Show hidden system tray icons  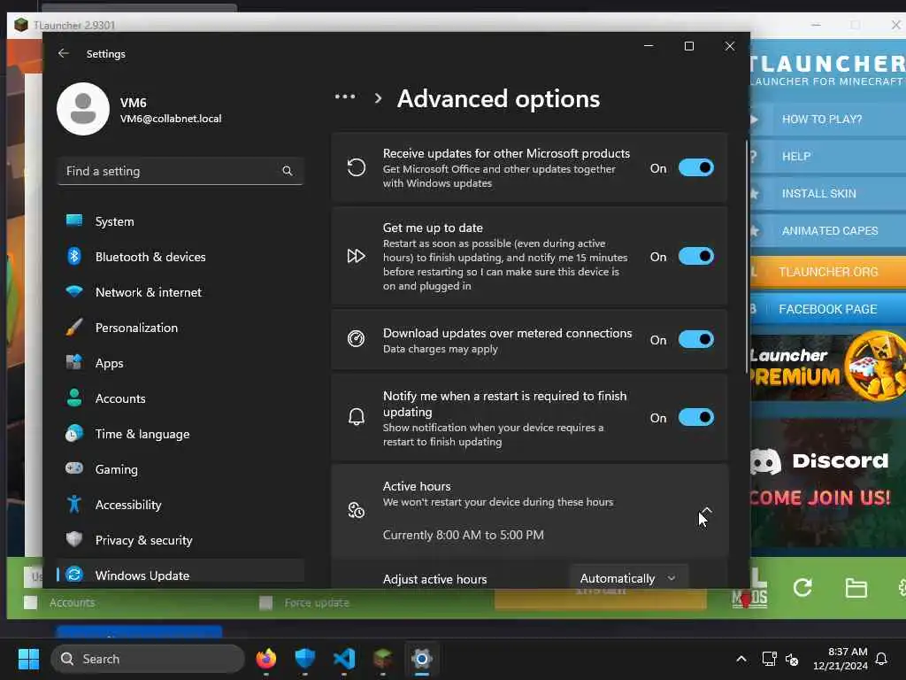tap(741, 659)
